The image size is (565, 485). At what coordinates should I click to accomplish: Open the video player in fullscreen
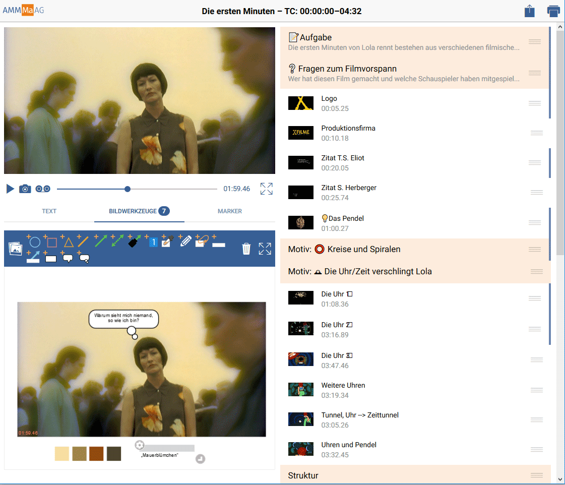(266, 189)
